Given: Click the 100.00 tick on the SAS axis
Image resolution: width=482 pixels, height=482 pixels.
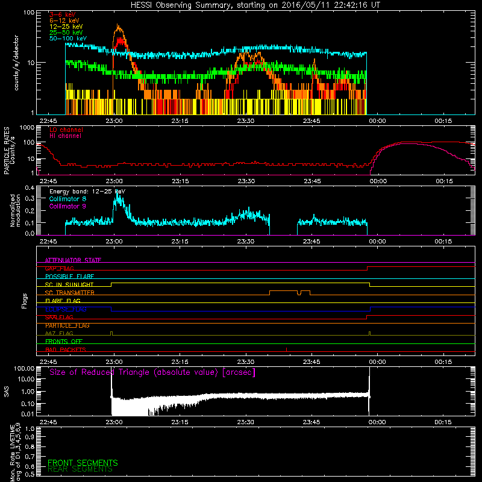Looking at the screenshot, I should (24, 369).
